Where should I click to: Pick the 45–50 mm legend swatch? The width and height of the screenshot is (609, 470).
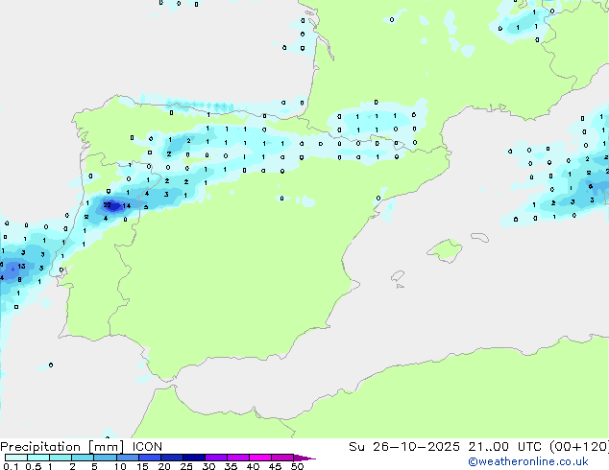(x=282, y=458)
